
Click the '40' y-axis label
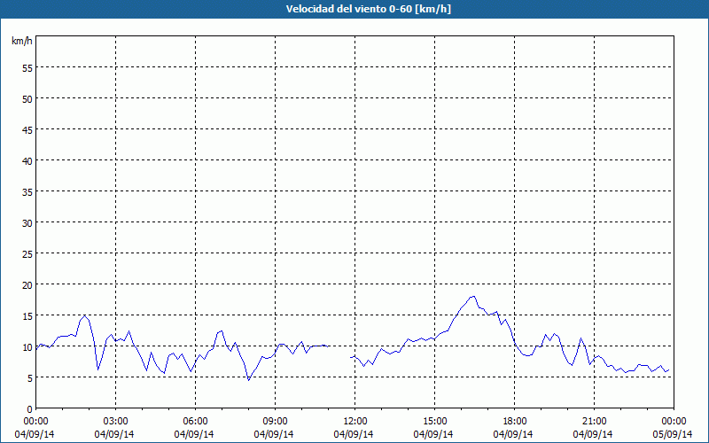tap(27, 161)
